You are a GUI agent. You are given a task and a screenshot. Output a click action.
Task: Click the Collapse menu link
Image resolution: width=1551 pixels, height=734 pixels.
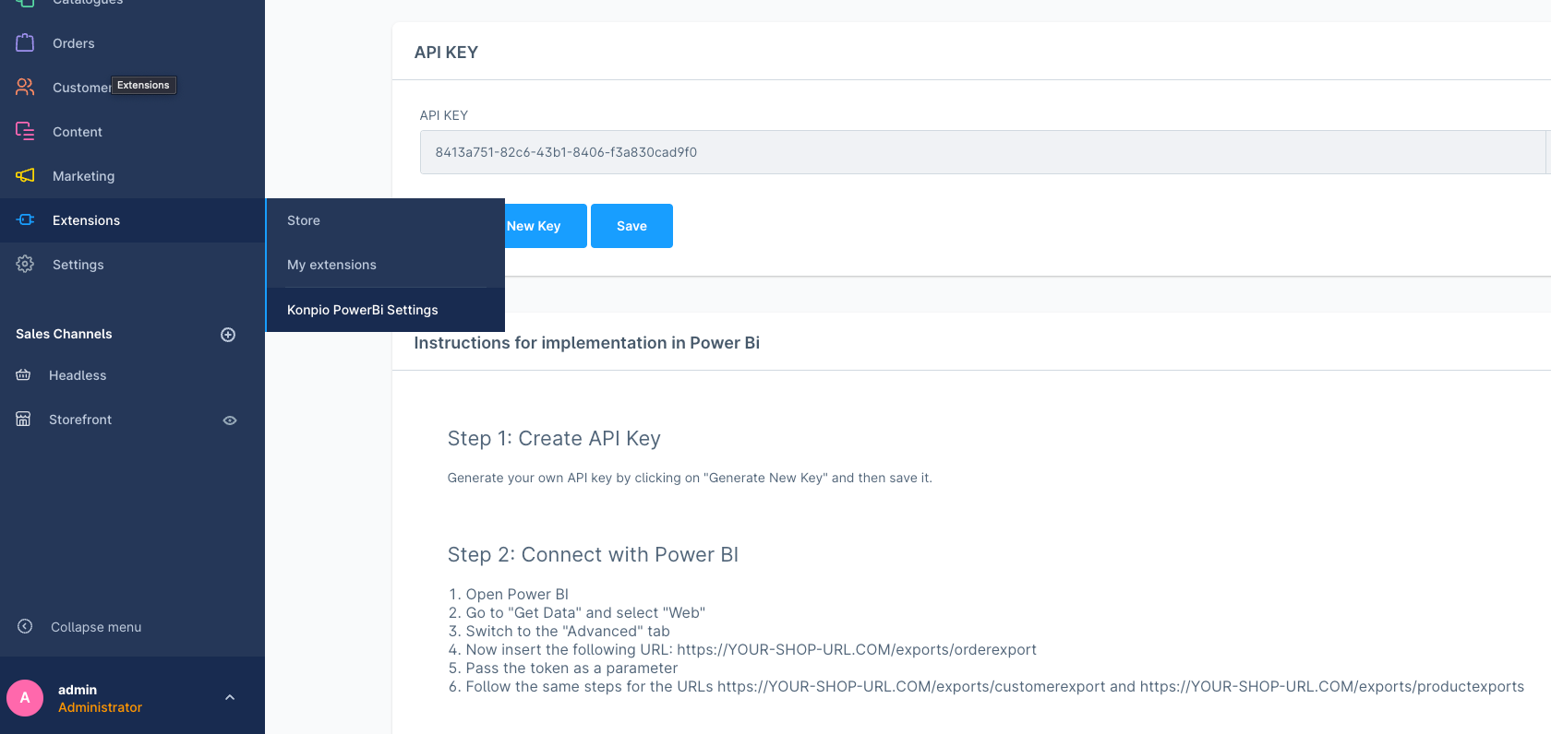coord(96,627)
